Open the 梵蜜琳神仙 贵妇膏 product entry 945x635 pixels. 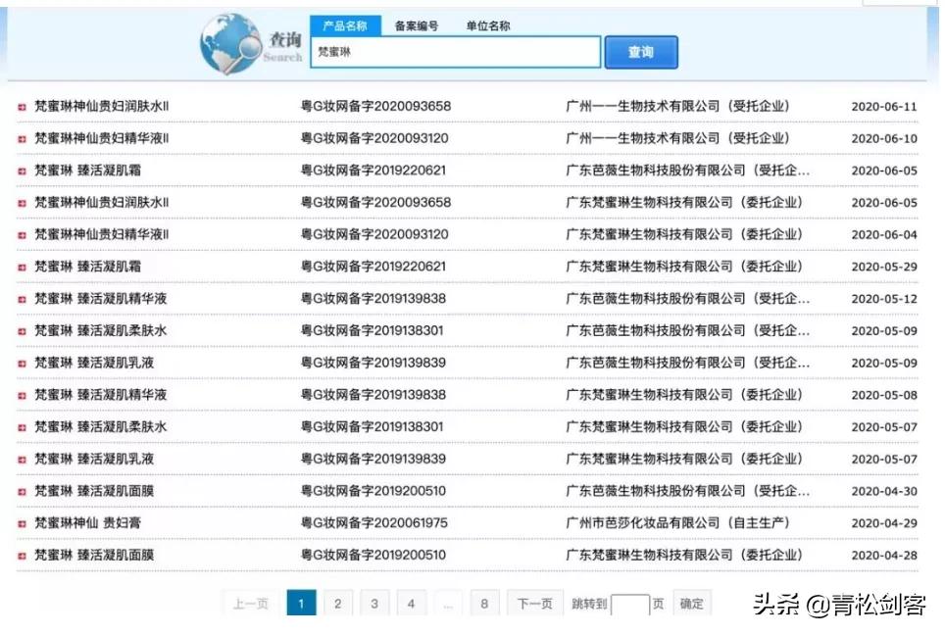point(88,523)
